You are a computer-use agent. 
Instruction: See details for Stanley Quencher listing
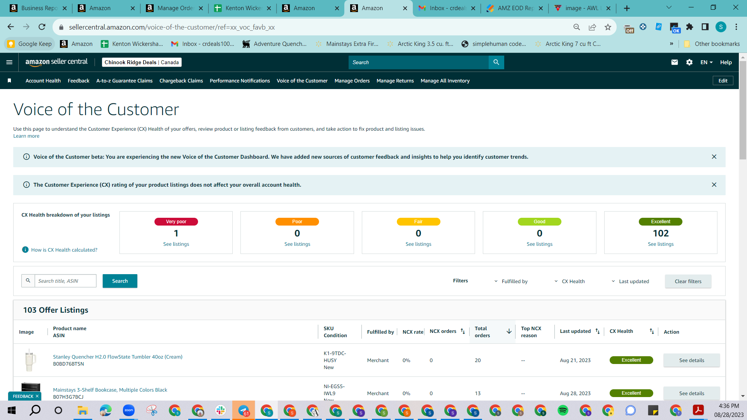click(691, 360)
